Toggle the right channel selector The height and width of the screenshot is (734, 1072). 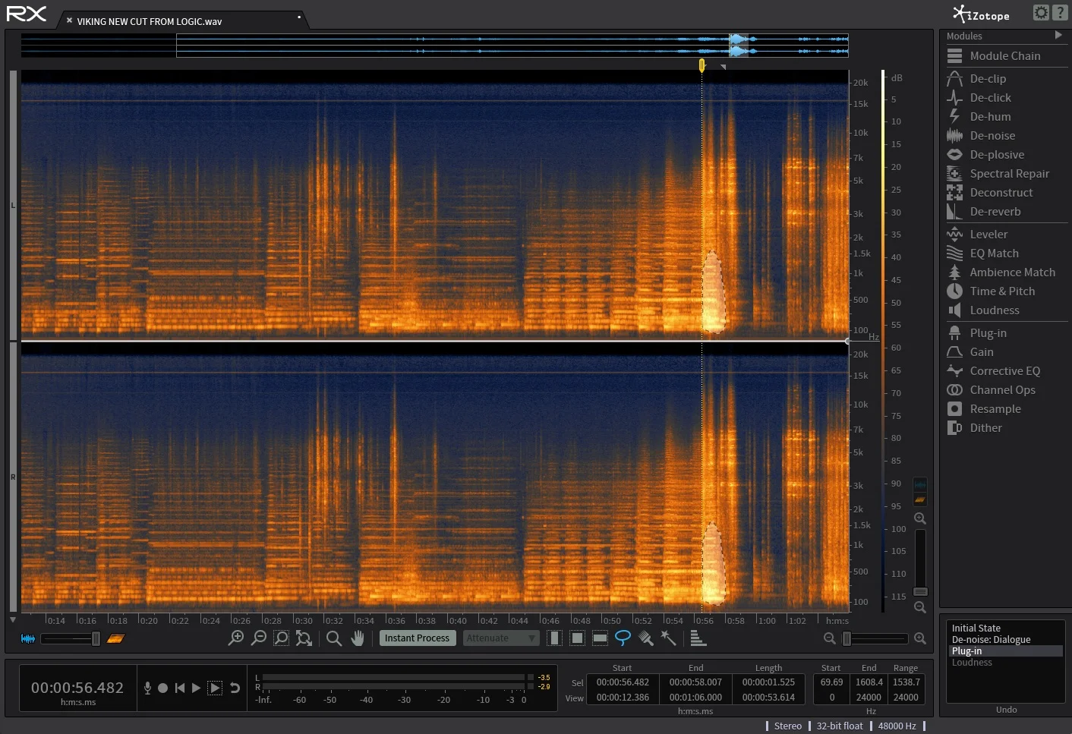click(x=13, y=477)
